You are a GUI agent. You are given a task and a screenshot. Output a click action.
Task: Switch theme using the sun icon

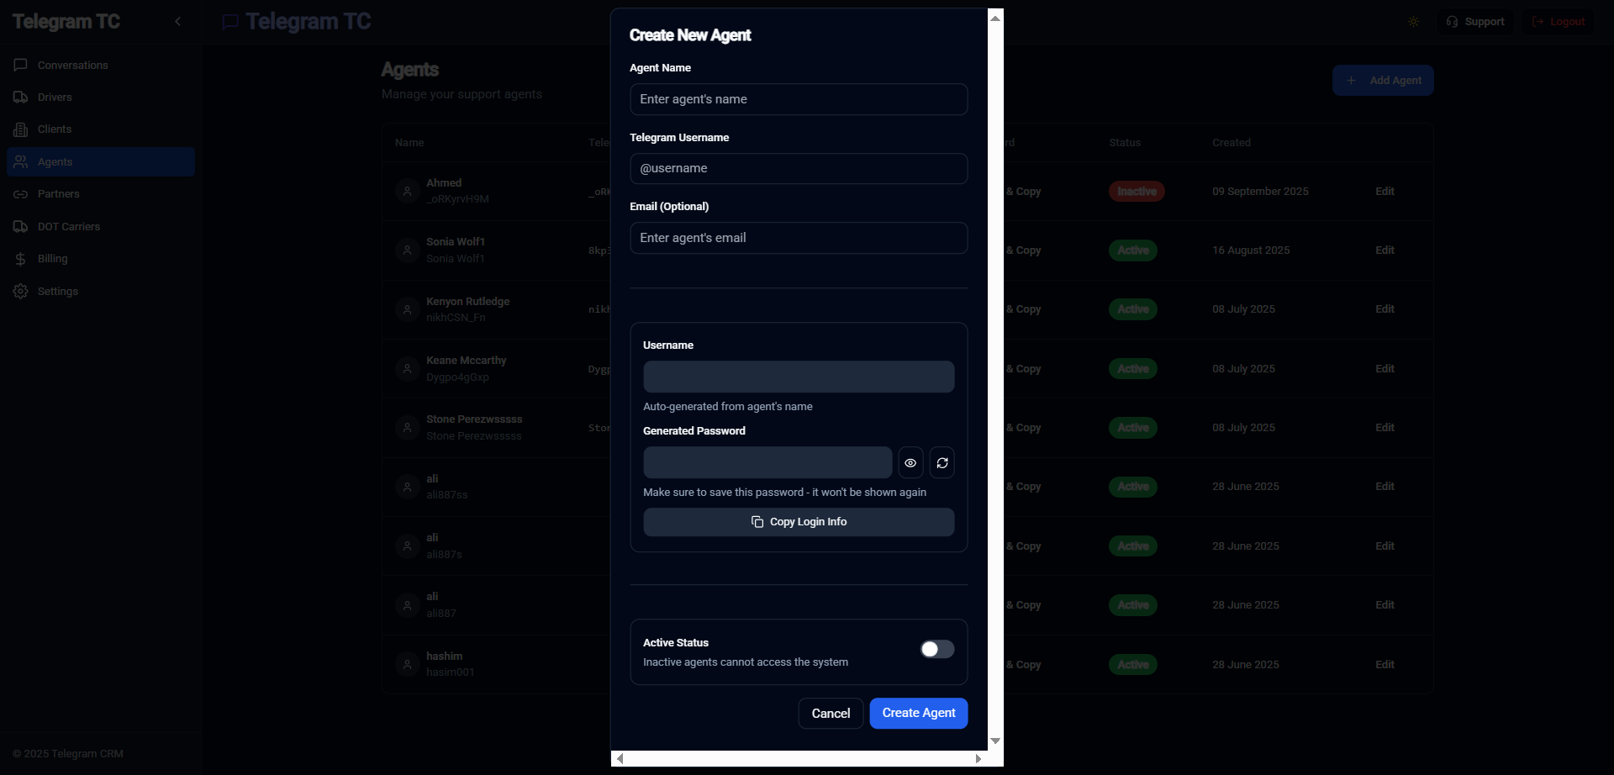point(1413,21)
